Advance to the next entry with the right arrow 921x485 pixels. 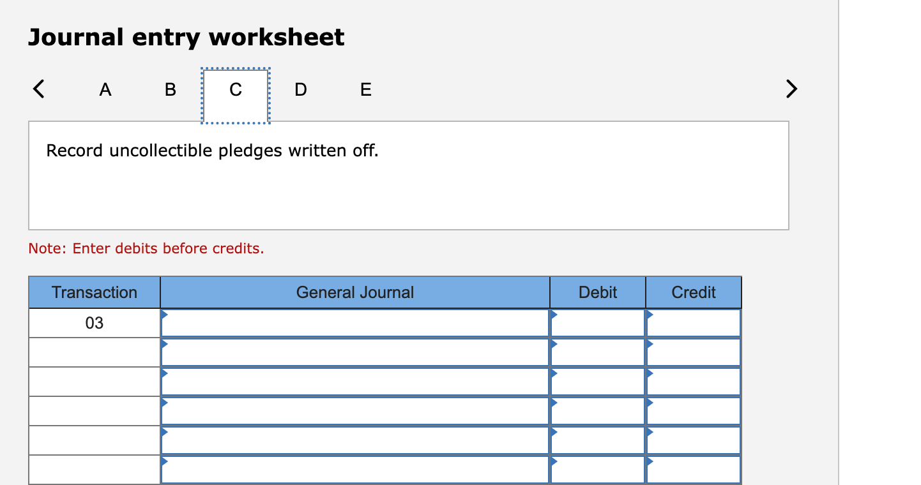point(791,89)
